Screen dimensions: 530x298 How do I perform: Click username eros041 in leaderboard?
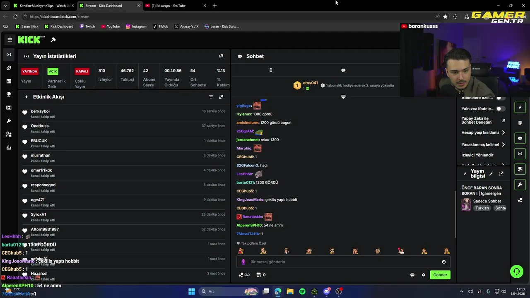coord(310,83)
